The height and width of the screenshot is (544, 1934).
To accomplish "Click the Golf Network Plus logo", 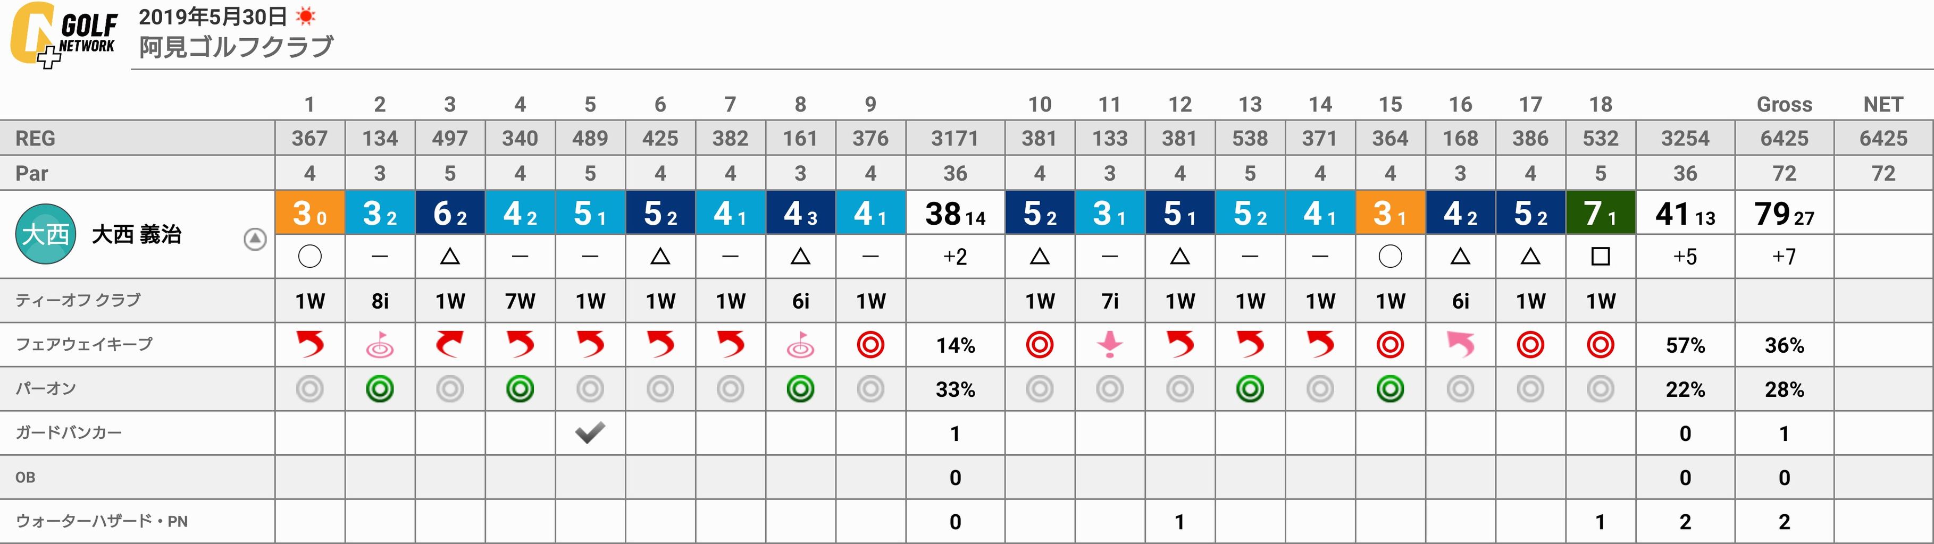I will (x=64, y=35).
